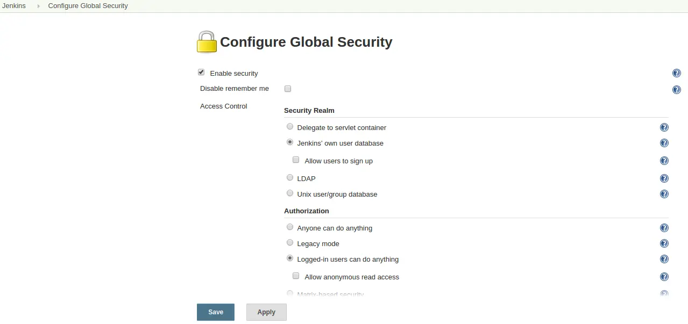688x324 pixels.
Task: Check Allow anonymous read access
Action: pyautogui.click(x=296, y=276)
